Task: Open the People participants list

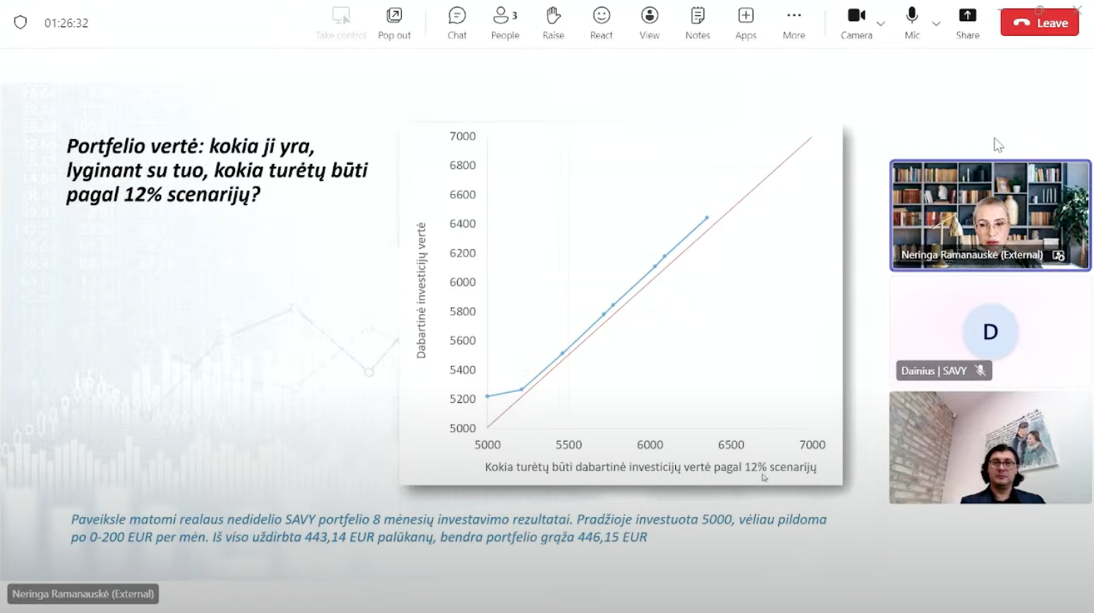Action: click(x=505, y=23)
